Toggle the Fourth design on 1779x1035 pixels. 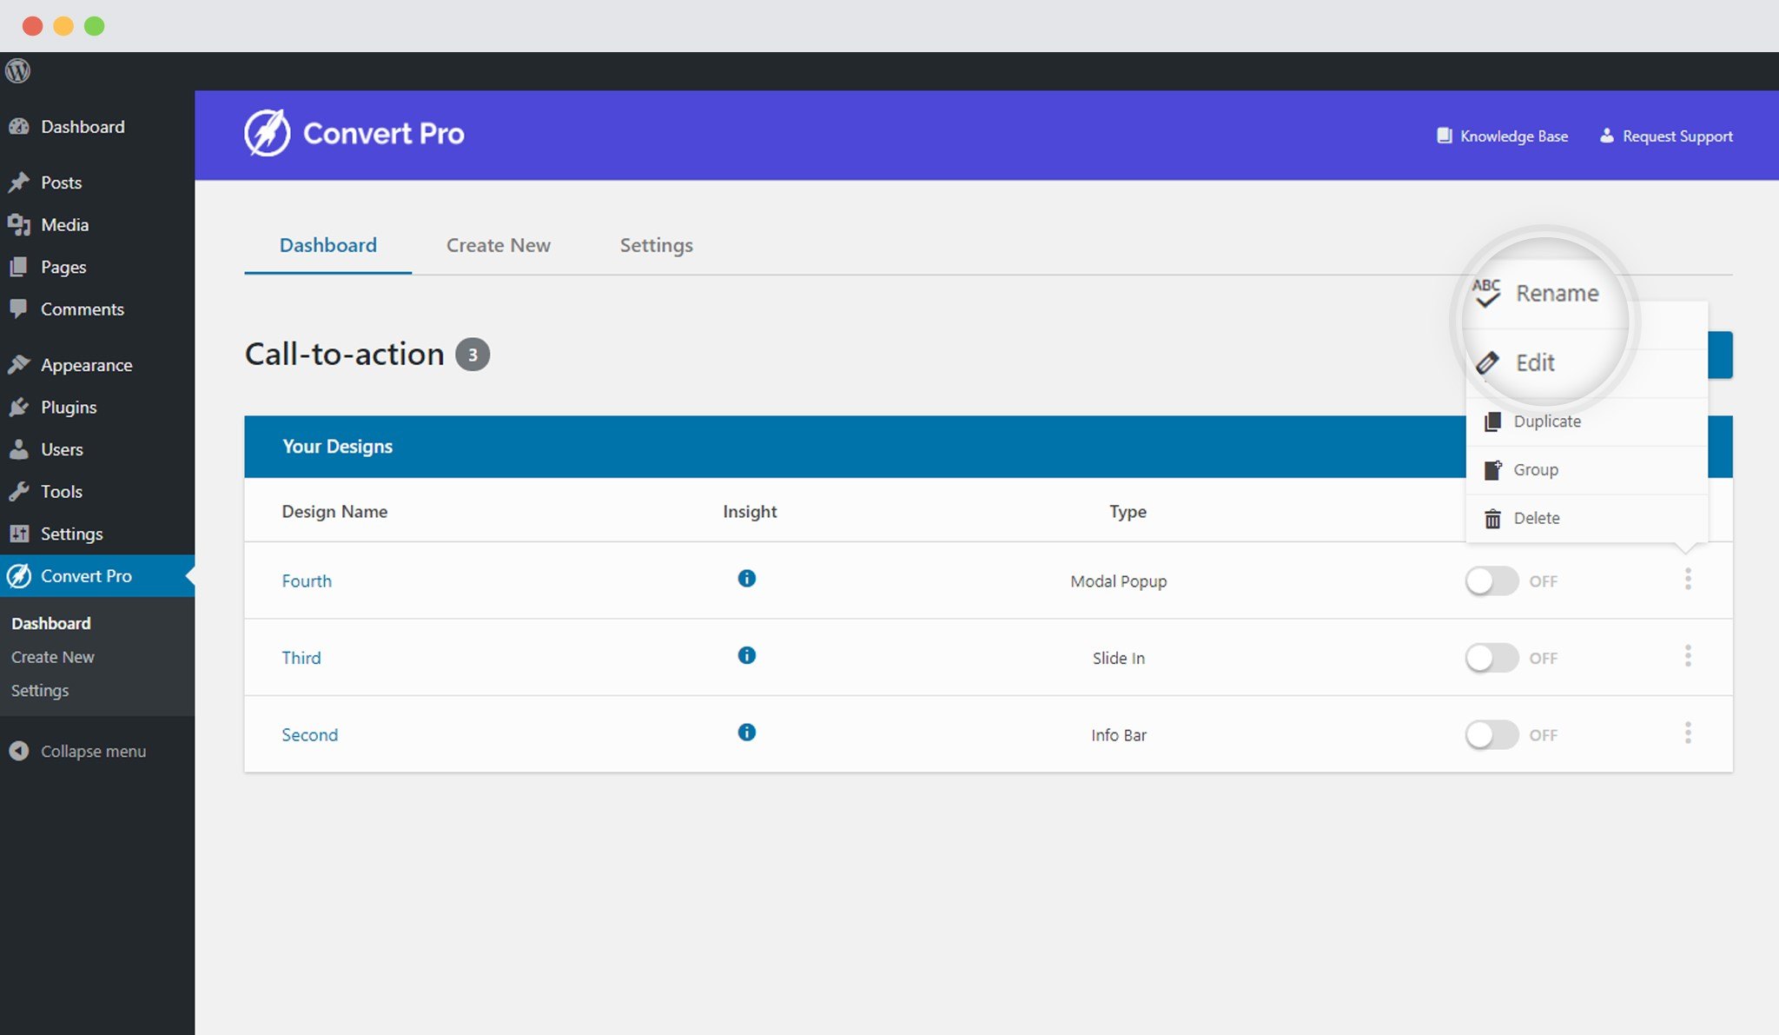pos(1491,581)
